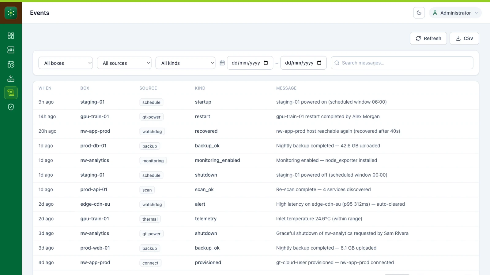Open the downloads sidebar icon
The image size is (490, 275).
(11, 79)
